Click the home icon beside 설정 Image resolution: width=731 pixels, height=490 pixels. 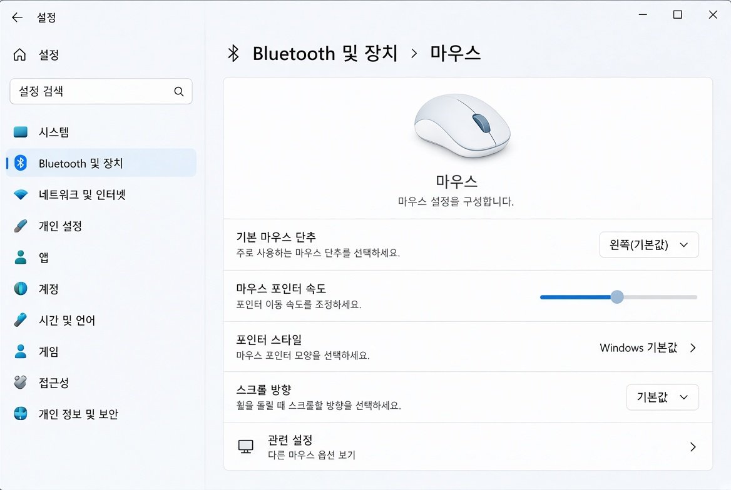click(x=19, y=54)
